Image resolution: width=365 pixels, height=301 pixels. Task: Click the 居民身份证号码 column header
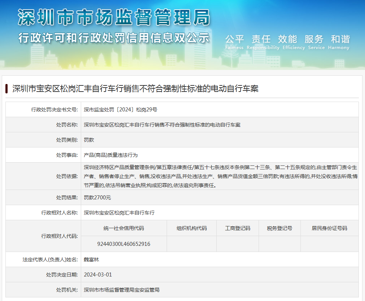pos(329,228)
